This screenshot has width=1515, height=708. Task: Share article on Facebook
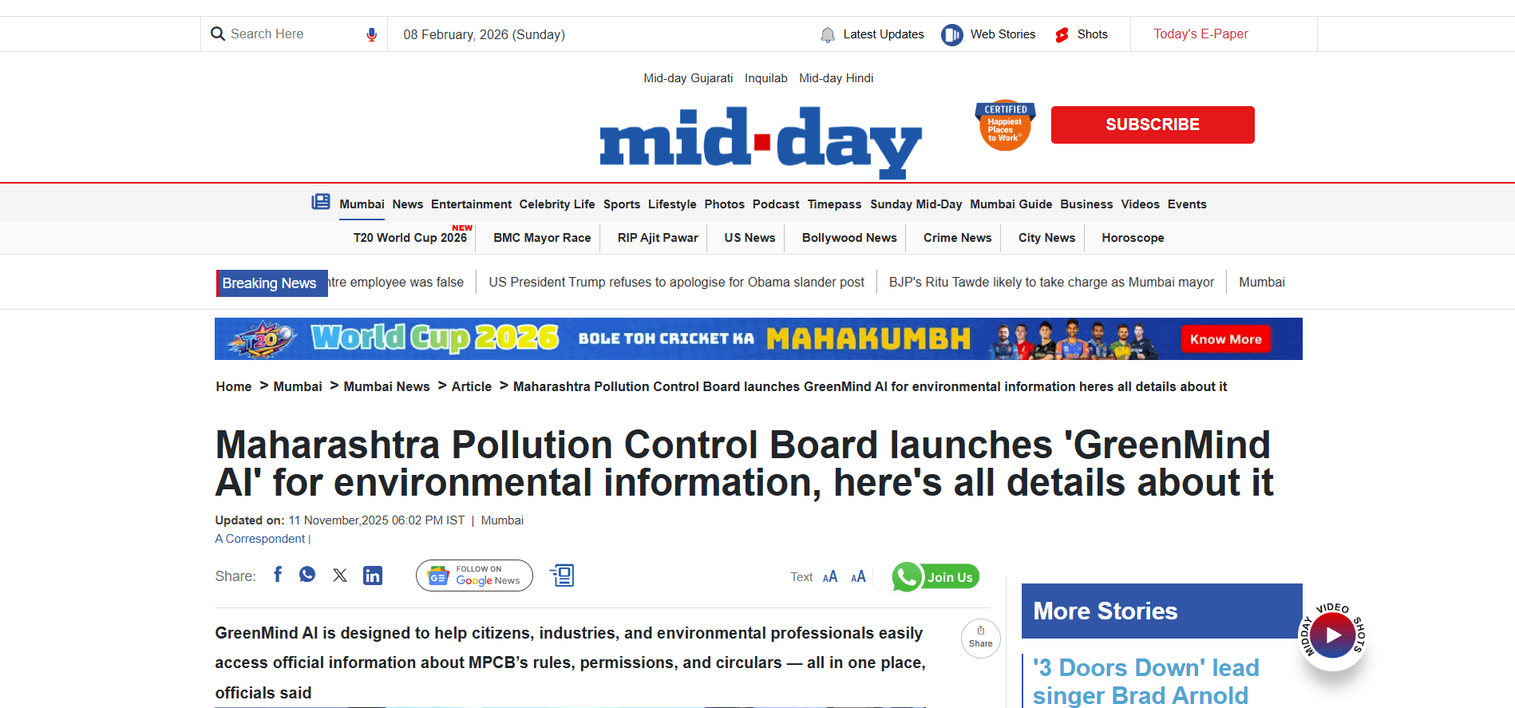click(x=278, y=575)
